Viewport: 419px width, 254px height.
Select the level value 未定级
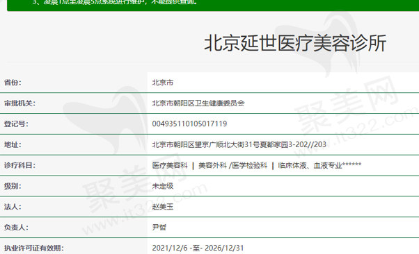(x=163, y=186)
